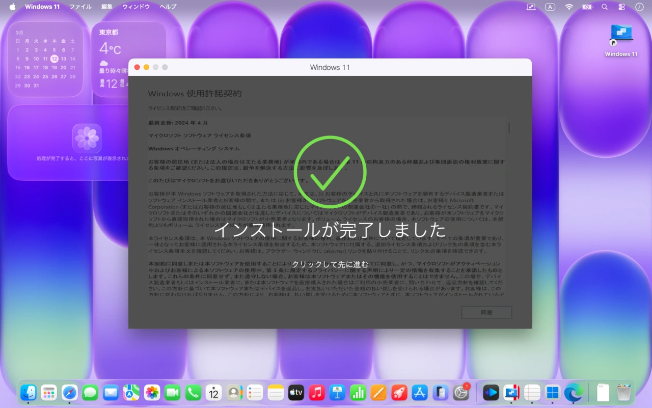
Task: Open the Photos app in the Dock
Action: coord(152,392)
